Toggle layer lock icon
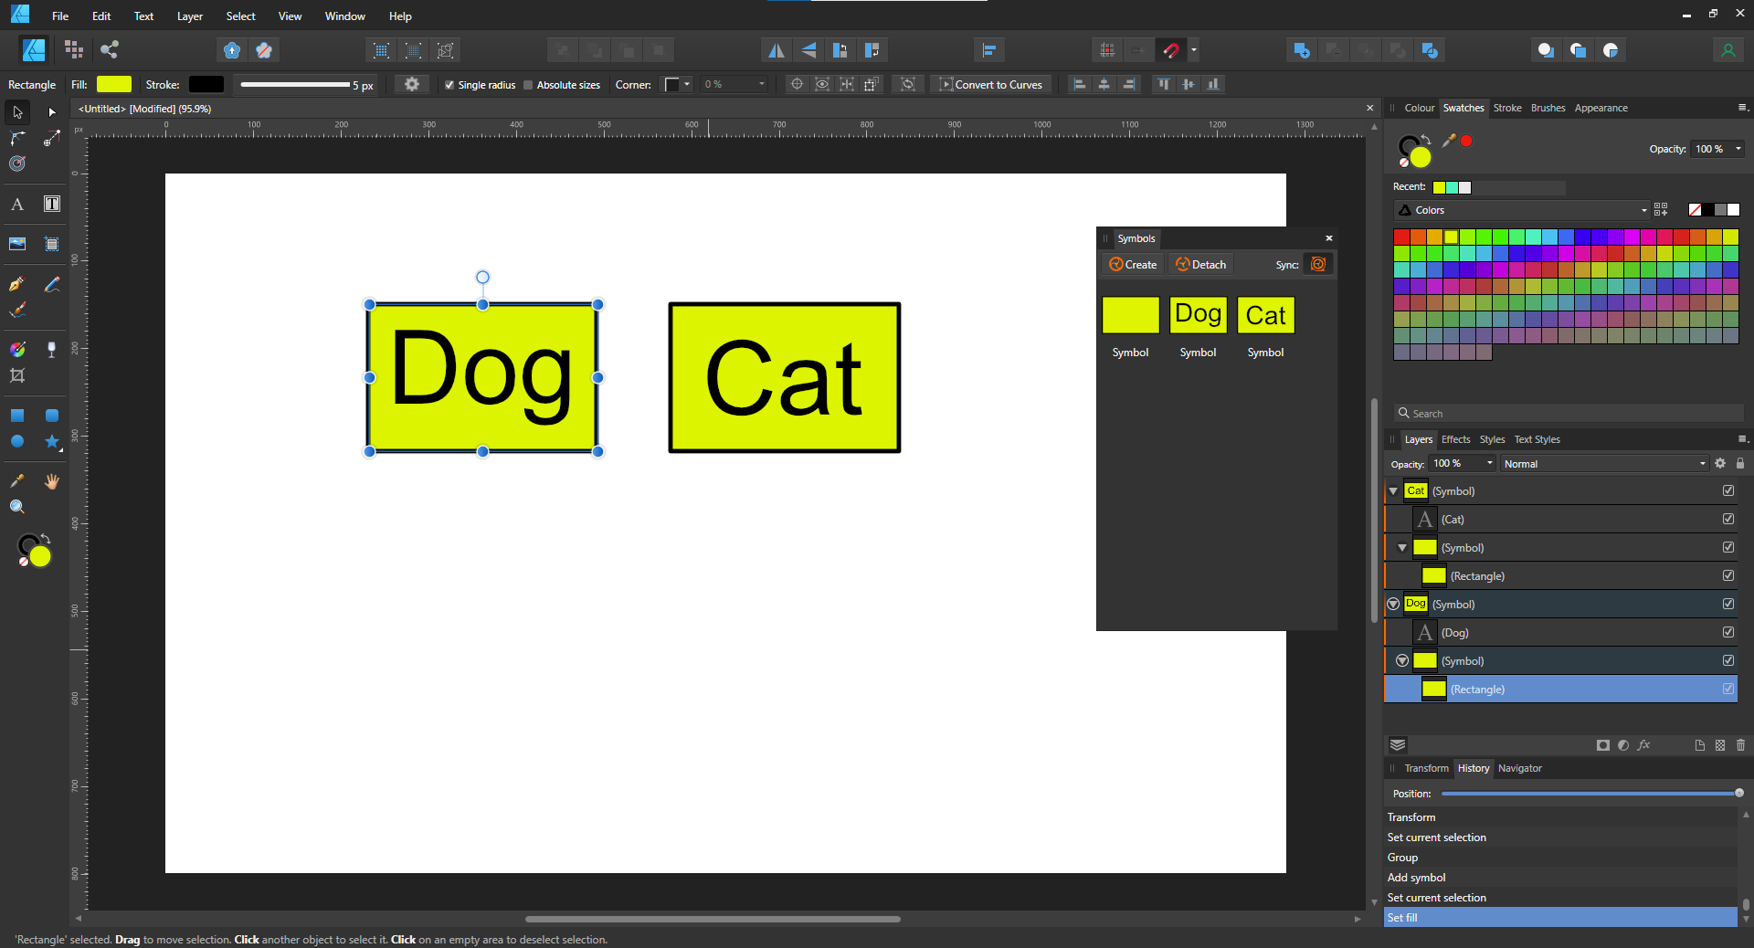Image resolution: width=1754 pixels, height=948 pixels. click(x=1740, y=463)
